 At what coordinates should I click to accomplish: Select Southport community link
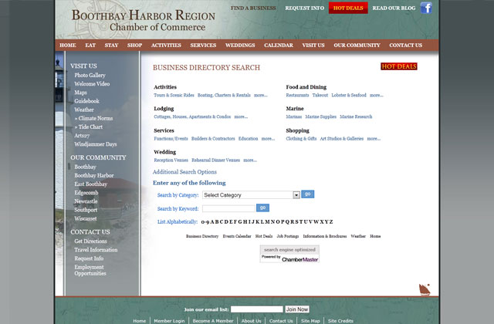point(86,210)
